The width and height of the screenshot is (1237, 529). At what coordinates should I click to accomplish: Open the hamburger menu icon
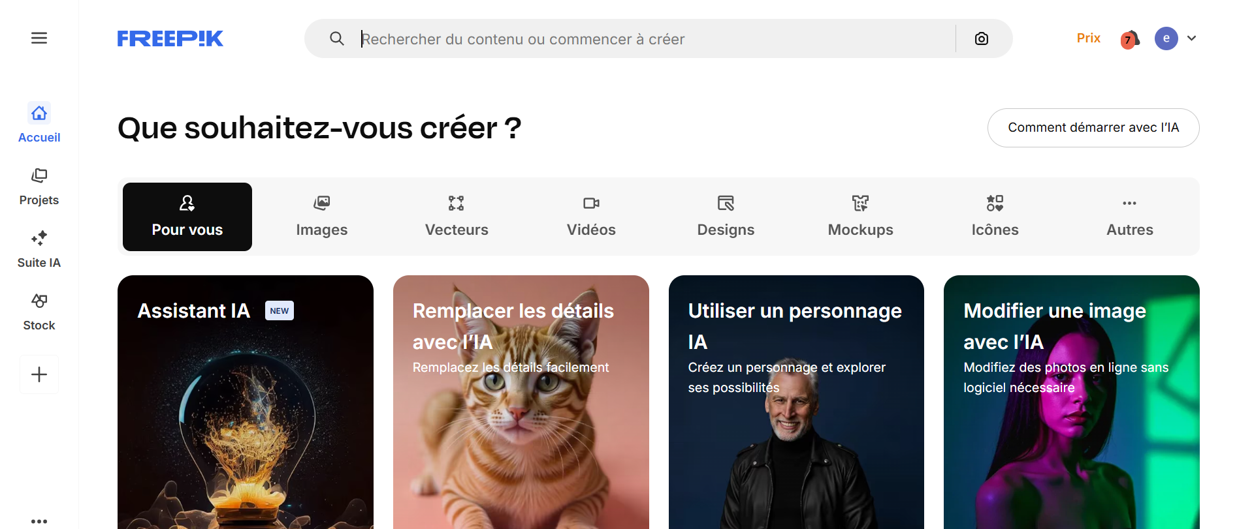point(39,38)
